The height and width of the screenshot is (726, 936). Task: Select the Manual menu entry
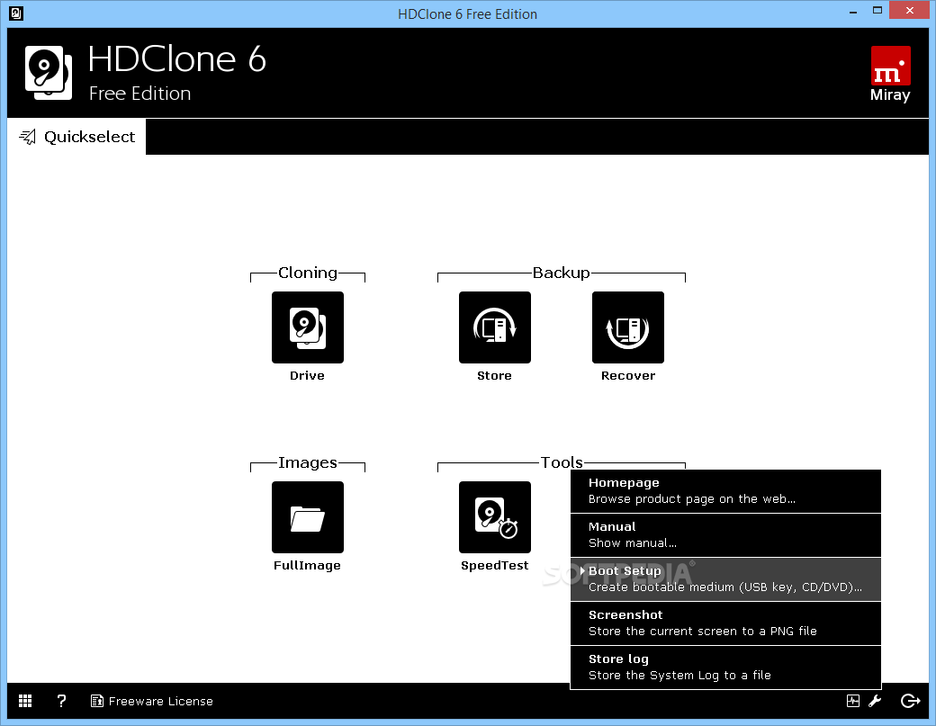[725, 535]
